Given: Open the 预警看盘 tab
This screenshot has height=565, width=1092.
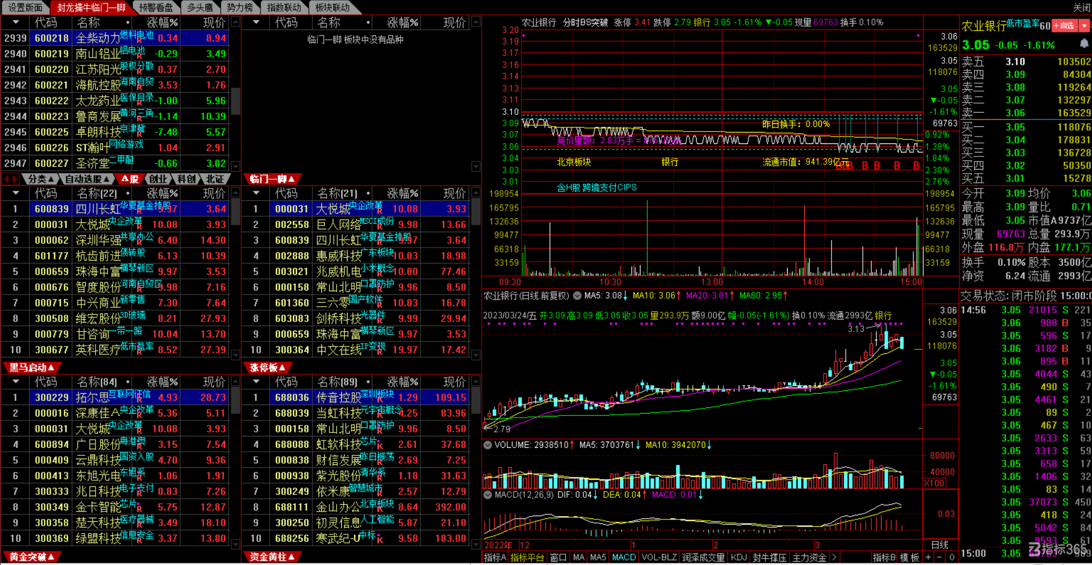Looking at the screenshot, I should click(x=156, y=7).
